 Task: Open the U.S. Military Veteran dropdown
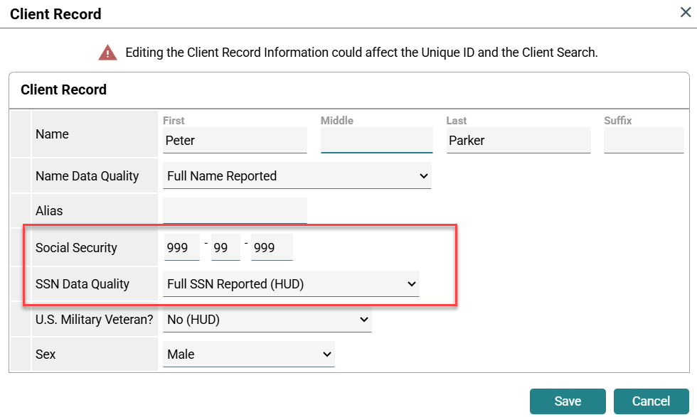pos(267,320)
